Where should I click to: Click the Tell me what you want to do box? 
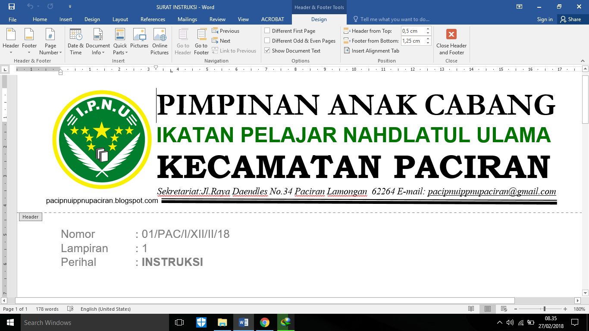coord(392,19)
